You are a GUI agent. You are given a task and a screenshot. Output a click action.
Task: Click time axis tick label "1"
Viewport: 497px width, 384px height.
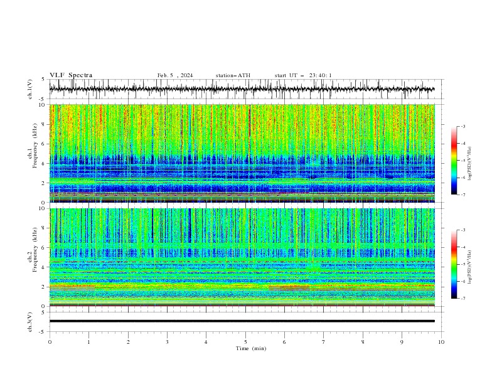88,342
